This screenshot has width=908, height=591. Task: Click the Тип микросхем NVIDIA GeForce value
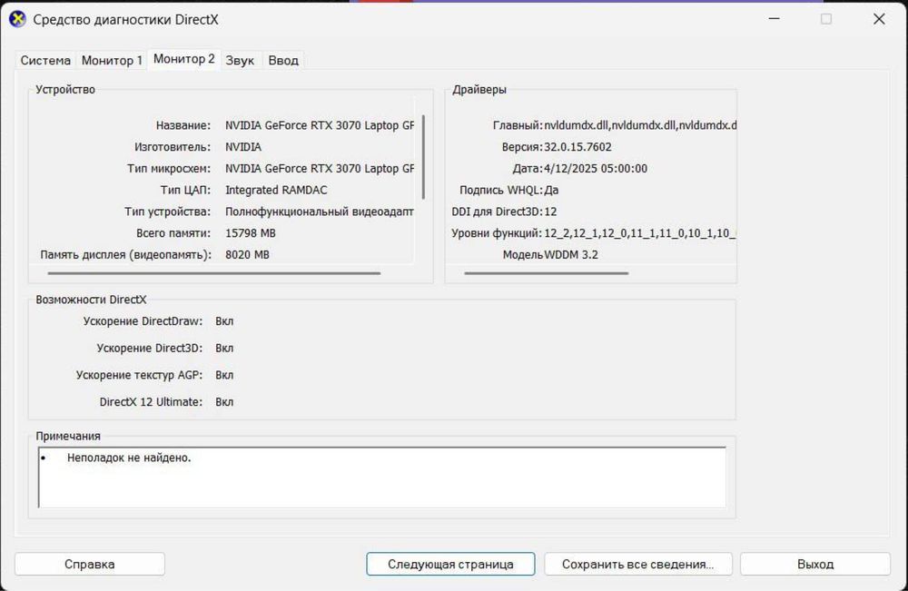320,169
